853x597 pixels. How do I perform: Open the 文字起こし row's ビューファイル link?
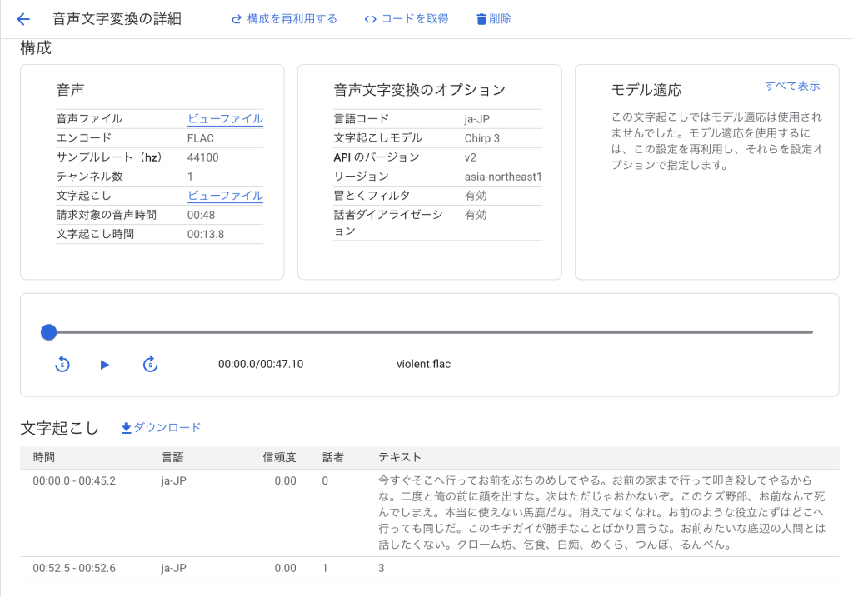pos(225,196)
